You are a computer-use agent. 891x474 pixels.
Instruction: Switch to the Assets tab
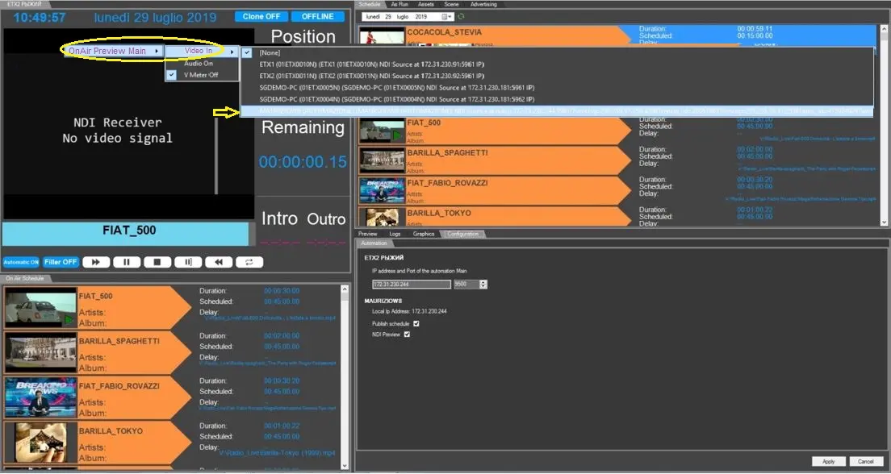(x=425, y=4)
